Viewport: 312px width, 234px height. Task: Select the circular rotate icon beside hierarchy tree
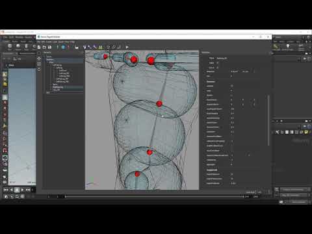point(39,70)
